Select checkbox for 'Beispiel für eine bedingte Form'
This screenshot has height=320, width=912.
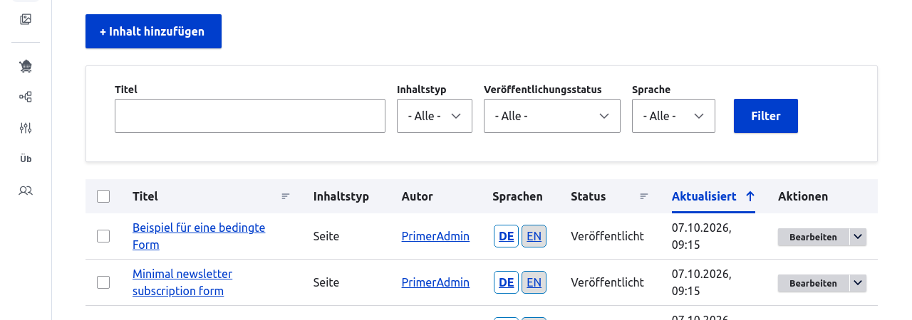103,236
